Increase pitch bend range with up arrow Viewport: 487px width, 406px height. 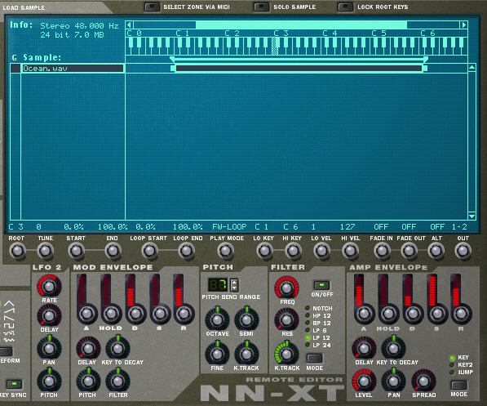click(x=234, y=282)
